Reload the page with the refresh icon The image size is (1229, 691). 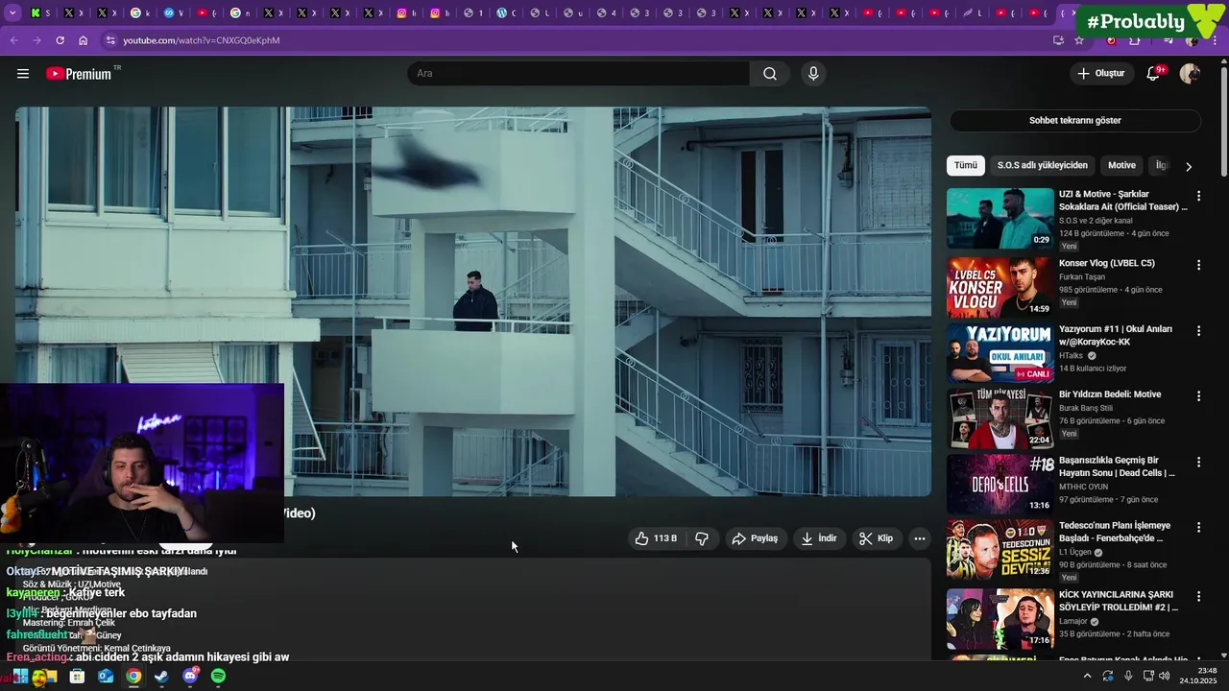[60, 40]
